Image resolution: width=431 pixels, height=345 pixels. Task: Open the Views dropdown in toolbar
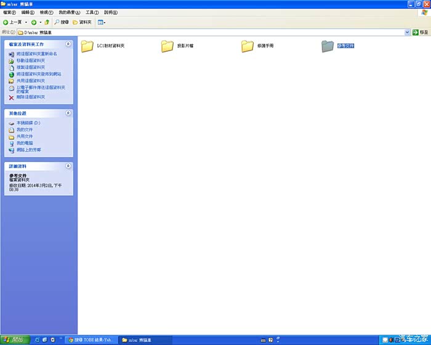102,22
